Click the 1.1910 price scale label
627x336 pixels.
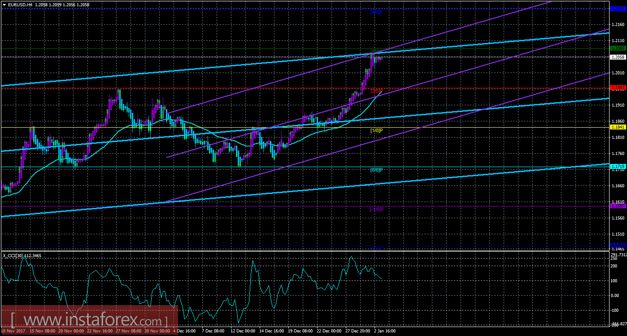click(x=618, y=105)
